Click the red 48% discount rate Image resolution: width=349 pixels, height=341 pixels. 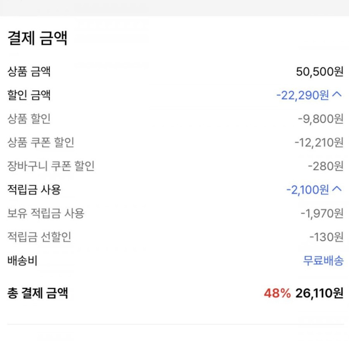(x=277, y=293)
